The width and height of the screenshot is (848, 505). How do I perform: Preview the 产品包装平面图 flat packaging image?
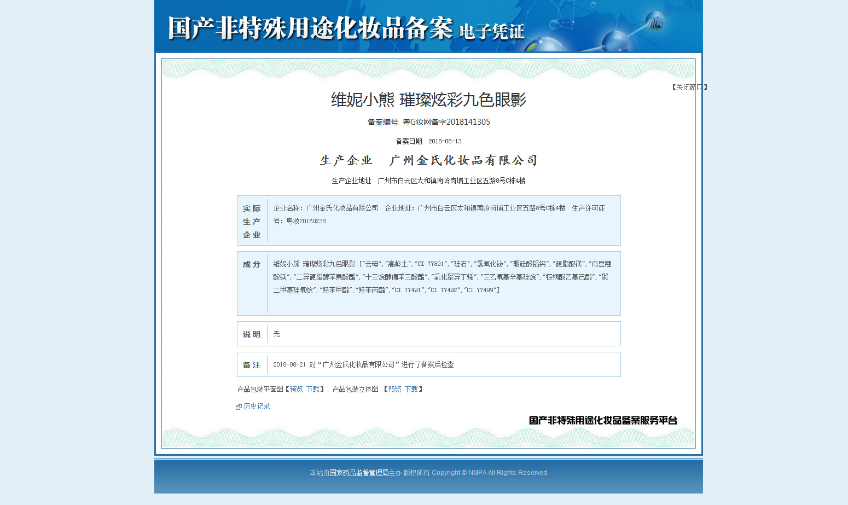pos(296,389)
